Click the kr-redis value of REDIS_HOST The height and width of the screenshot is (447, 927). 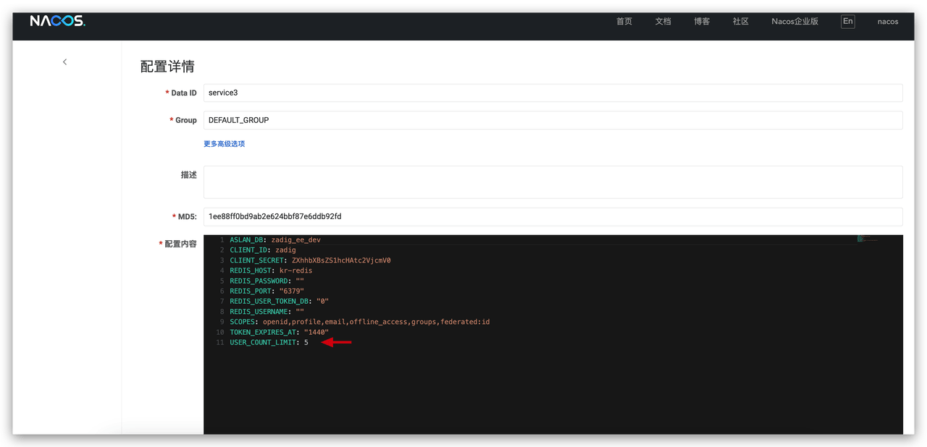coord(295,271)
